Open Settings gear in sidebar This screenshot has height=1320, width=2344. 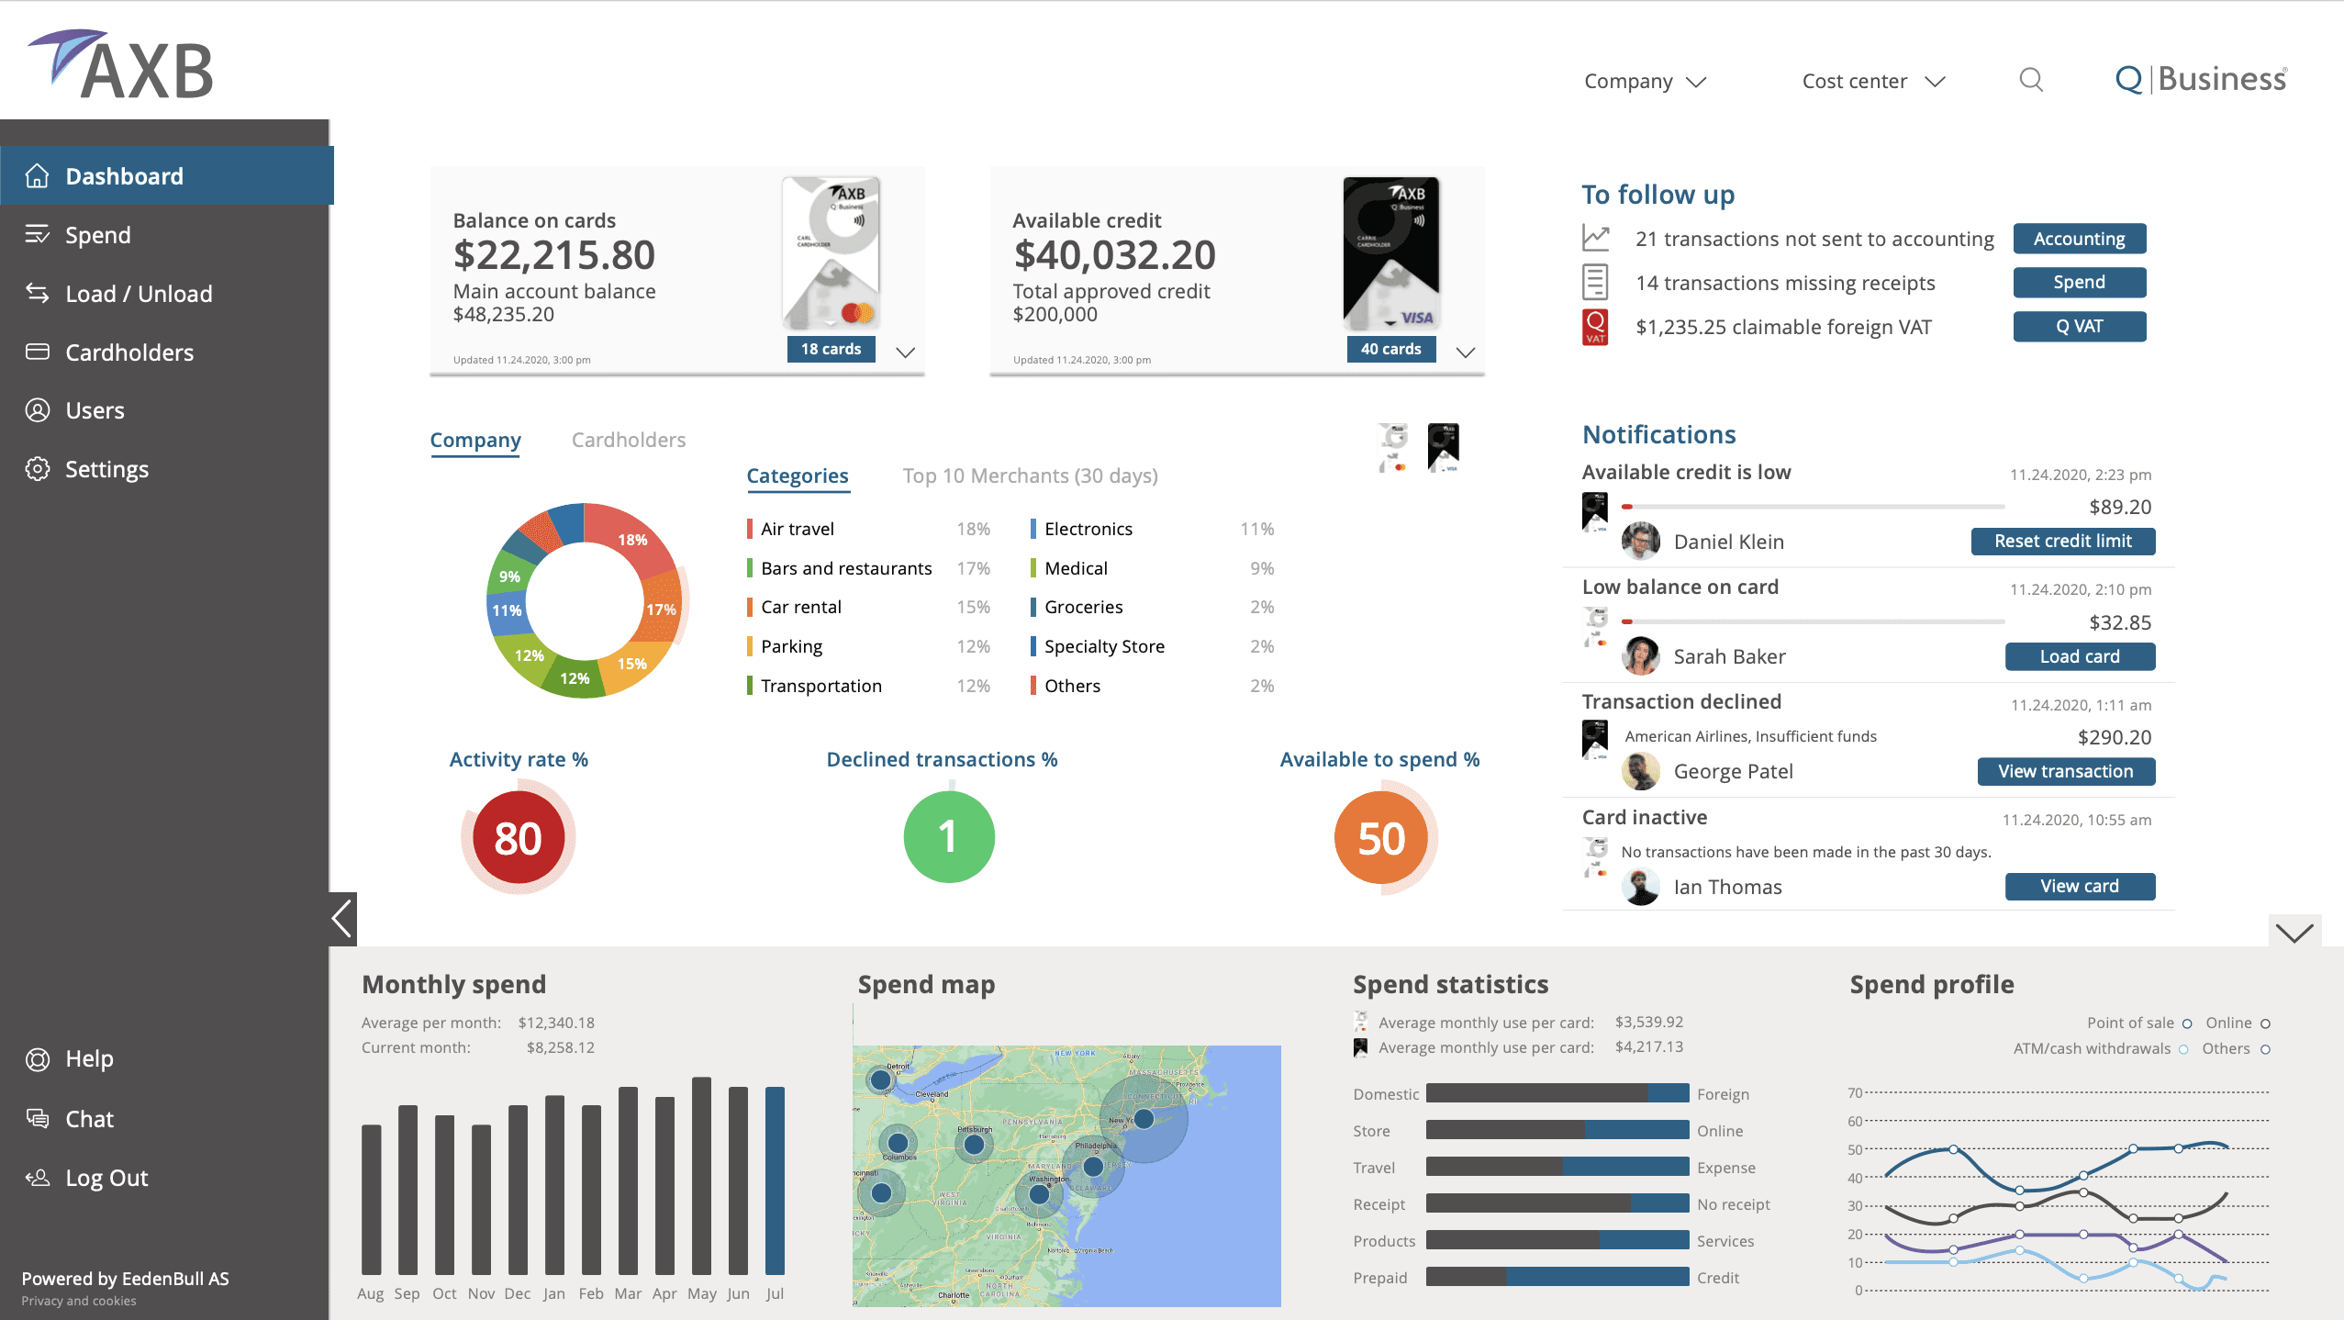click(x=38, y=469)
